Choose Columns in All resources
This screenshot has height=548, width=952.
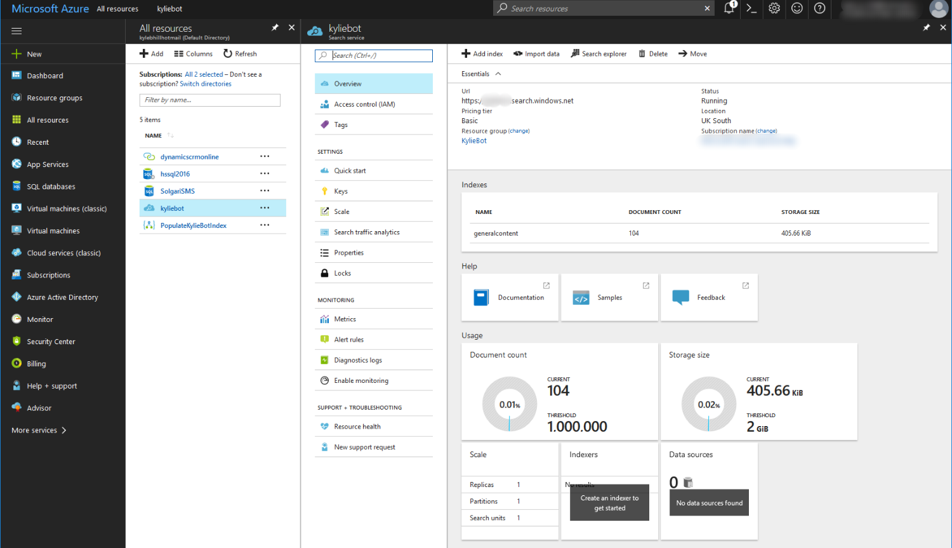coord(194,54)
